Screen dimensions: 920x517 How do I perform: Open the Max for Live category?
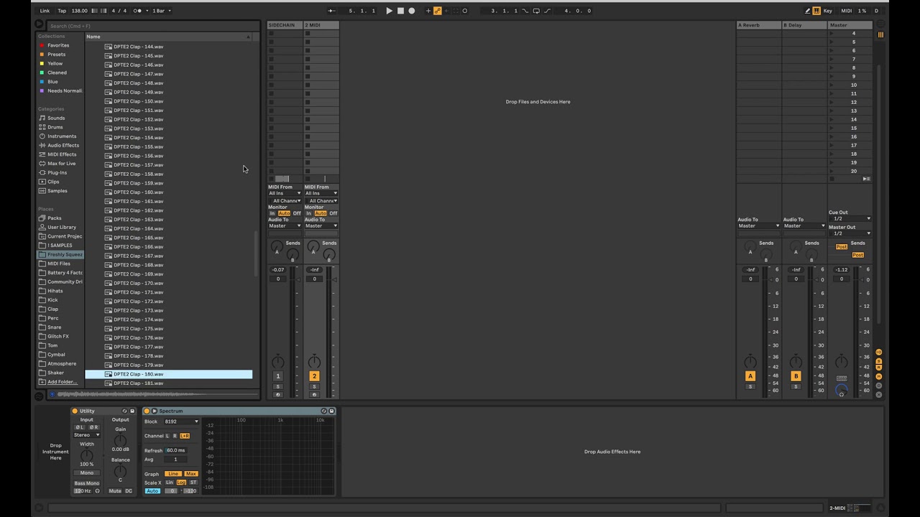pos(61,164)
